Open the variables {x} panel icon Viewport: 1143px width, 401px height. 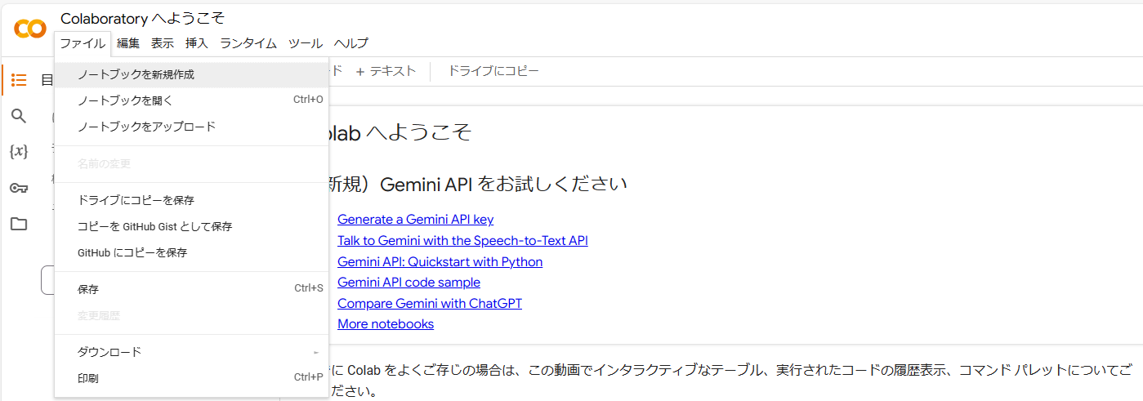click(x=19, y=152)
